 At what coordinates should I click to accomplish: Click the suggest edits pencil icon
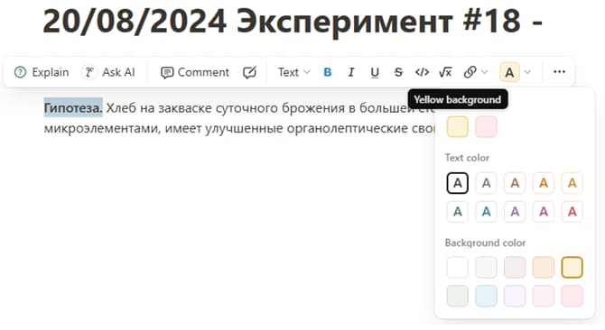(249, 72)
